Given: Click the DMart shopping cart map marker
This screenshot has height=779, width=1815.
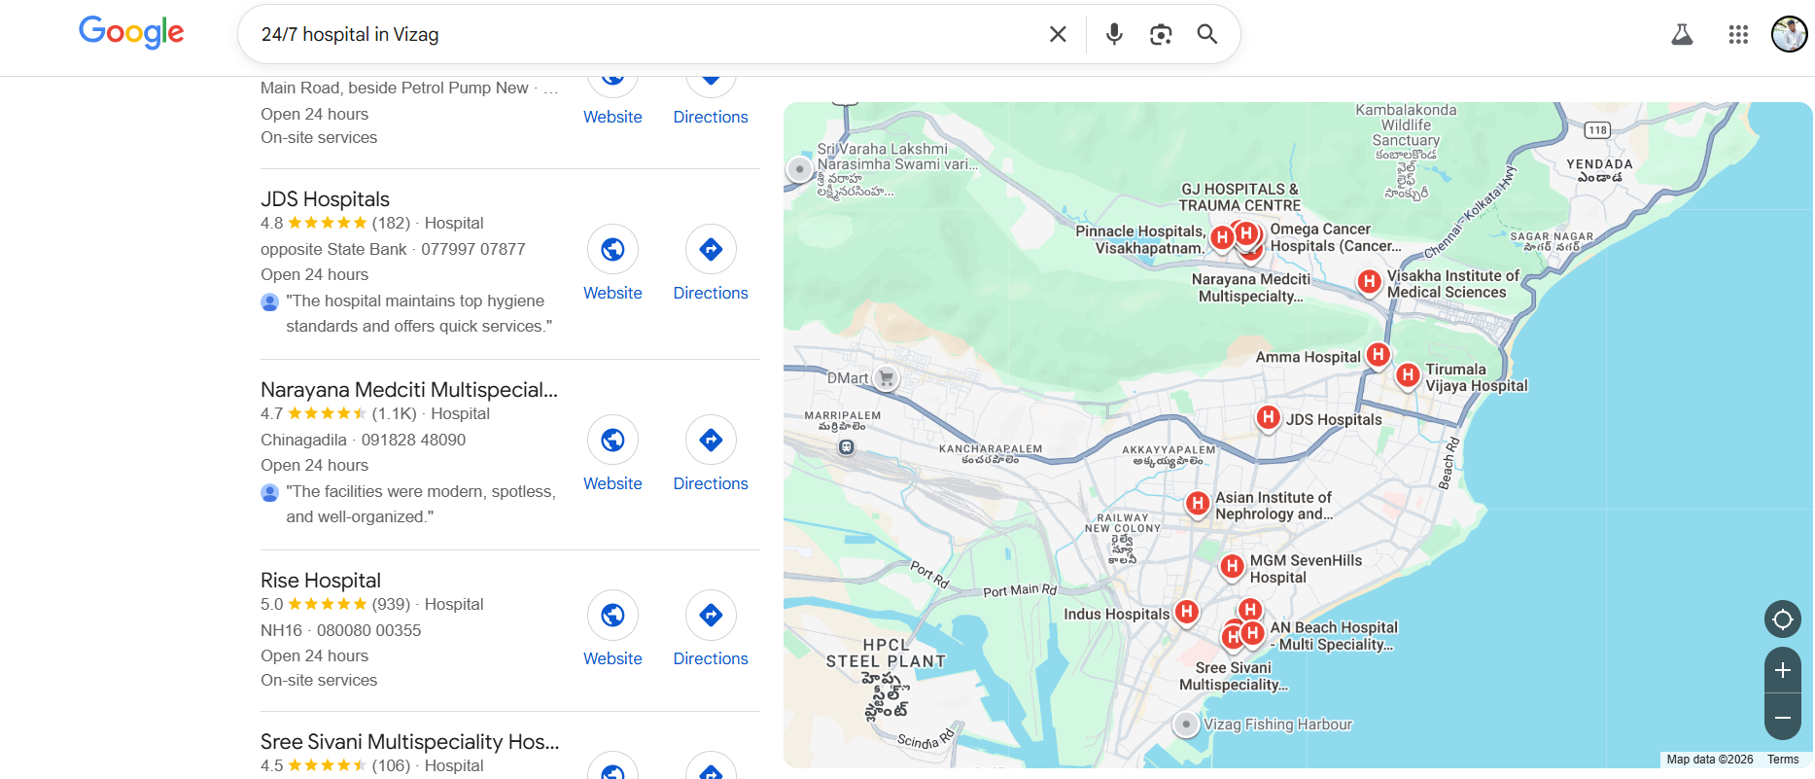Looking at the screenshot, I should [x=886, y=378].
